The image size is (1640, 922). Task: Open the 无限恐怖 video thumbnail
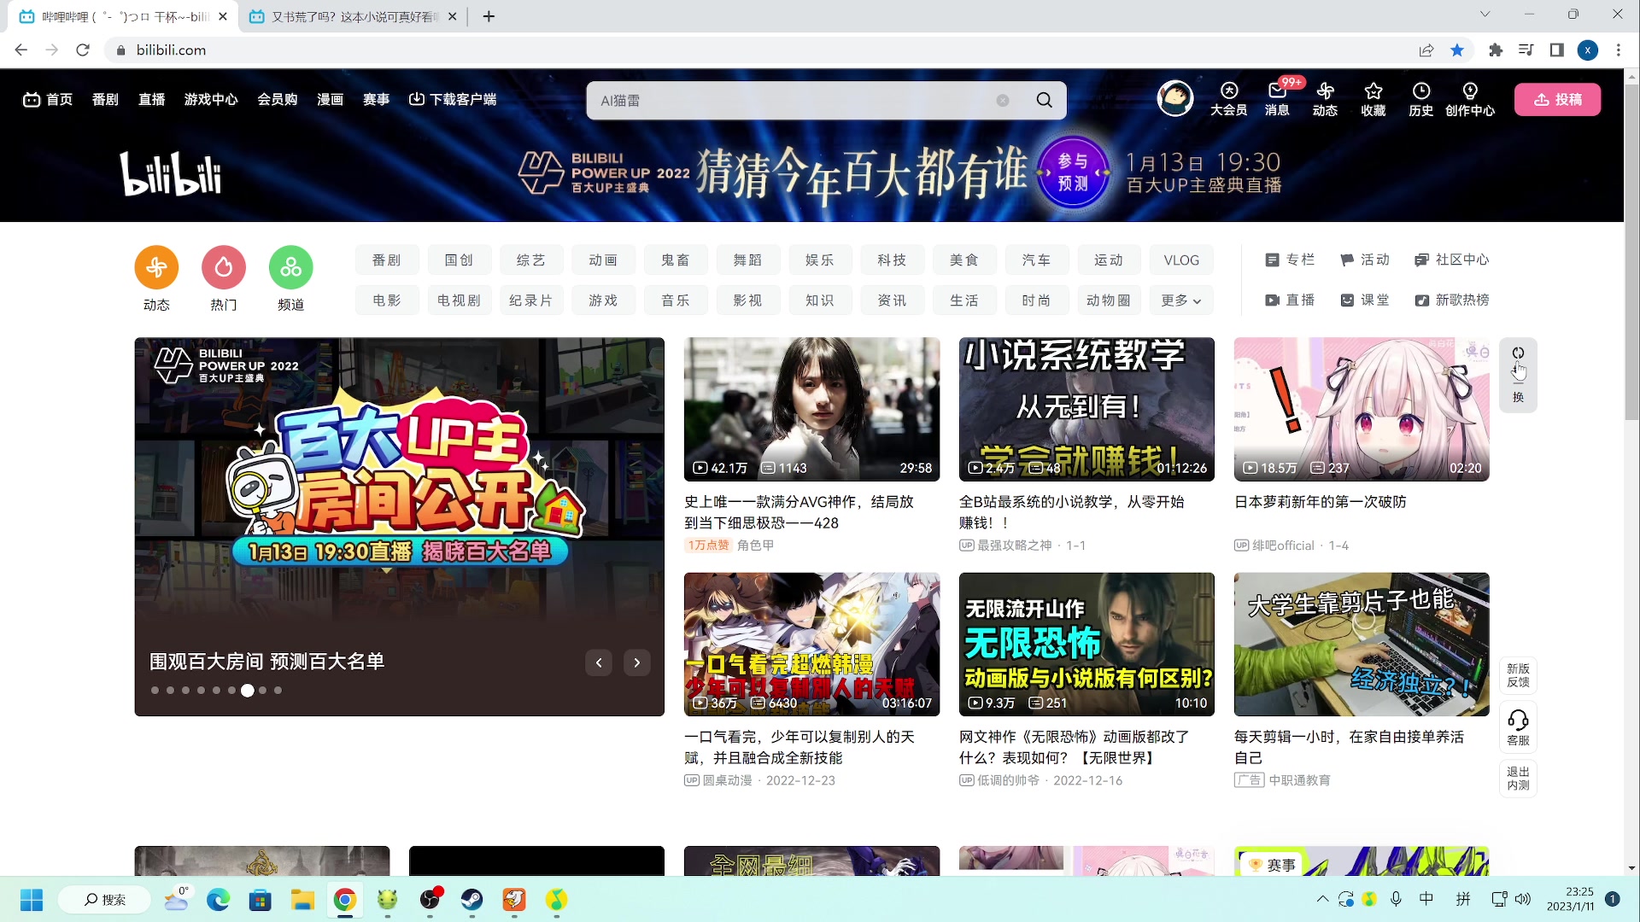pos(1086,644)
